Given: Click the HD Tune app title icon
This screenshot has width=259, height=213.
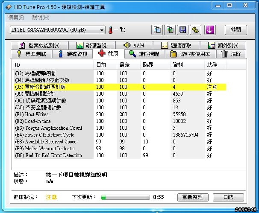Looking at the screenshot, I should [x=9, y=7].
